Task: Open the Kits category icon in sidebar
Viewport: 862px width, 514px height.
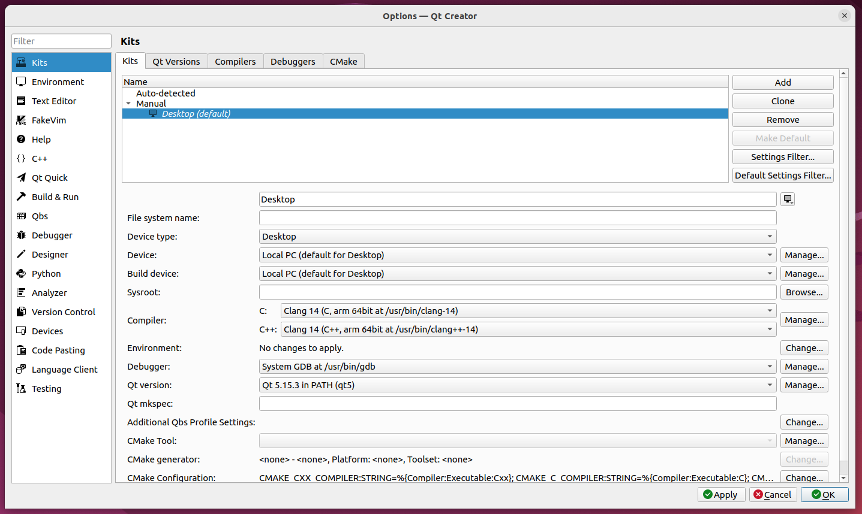Action: [21, 62]
